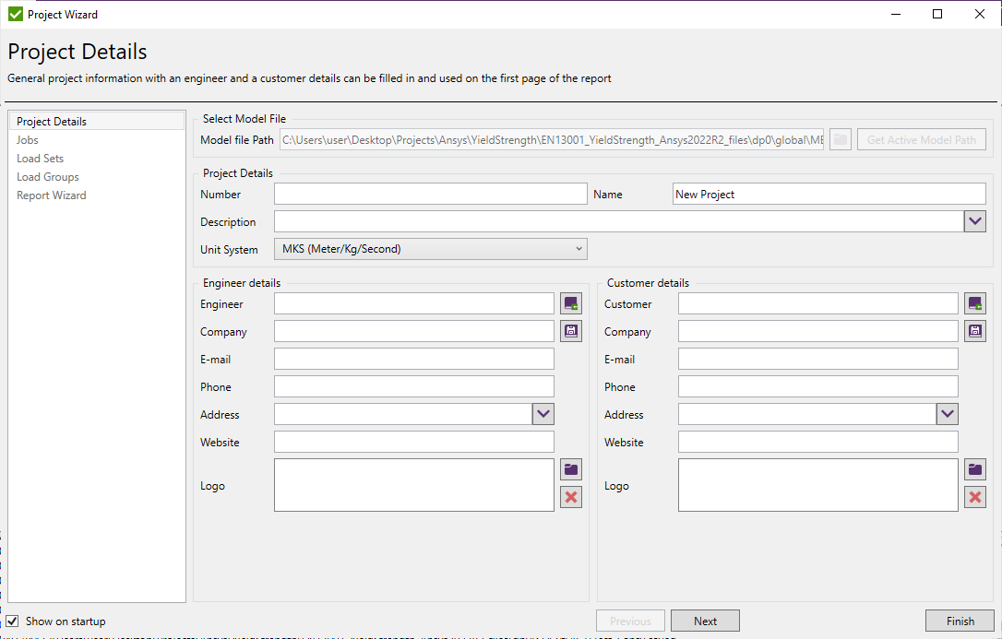
Task: Click the Name field containing New Project
Action: pos(829,194)
